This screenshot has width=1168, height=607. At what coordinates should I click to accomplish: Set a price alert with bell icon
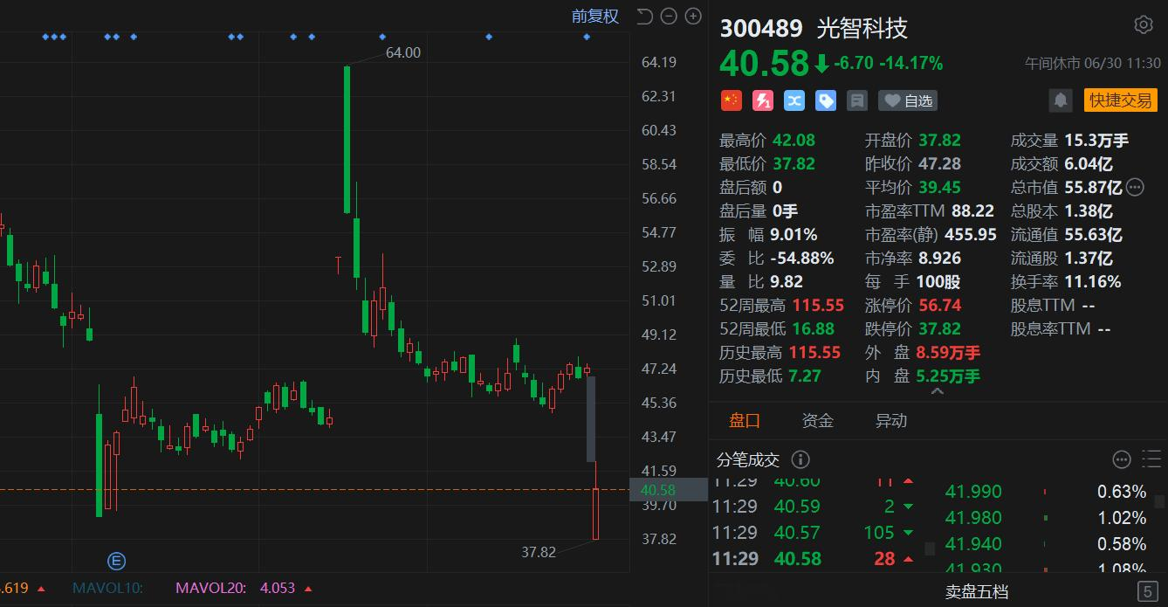1061,100
